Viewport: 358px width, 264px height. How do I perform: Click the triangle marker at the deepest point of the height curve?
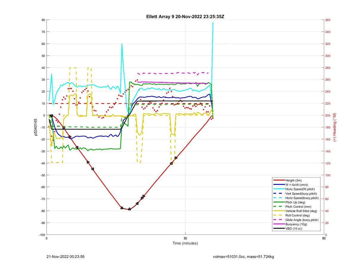129,209
